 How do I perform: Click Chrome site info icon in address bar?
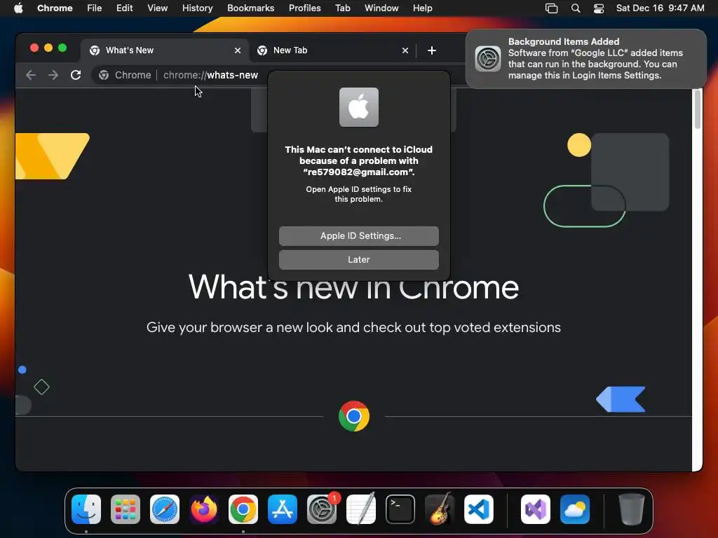(104, 75)
